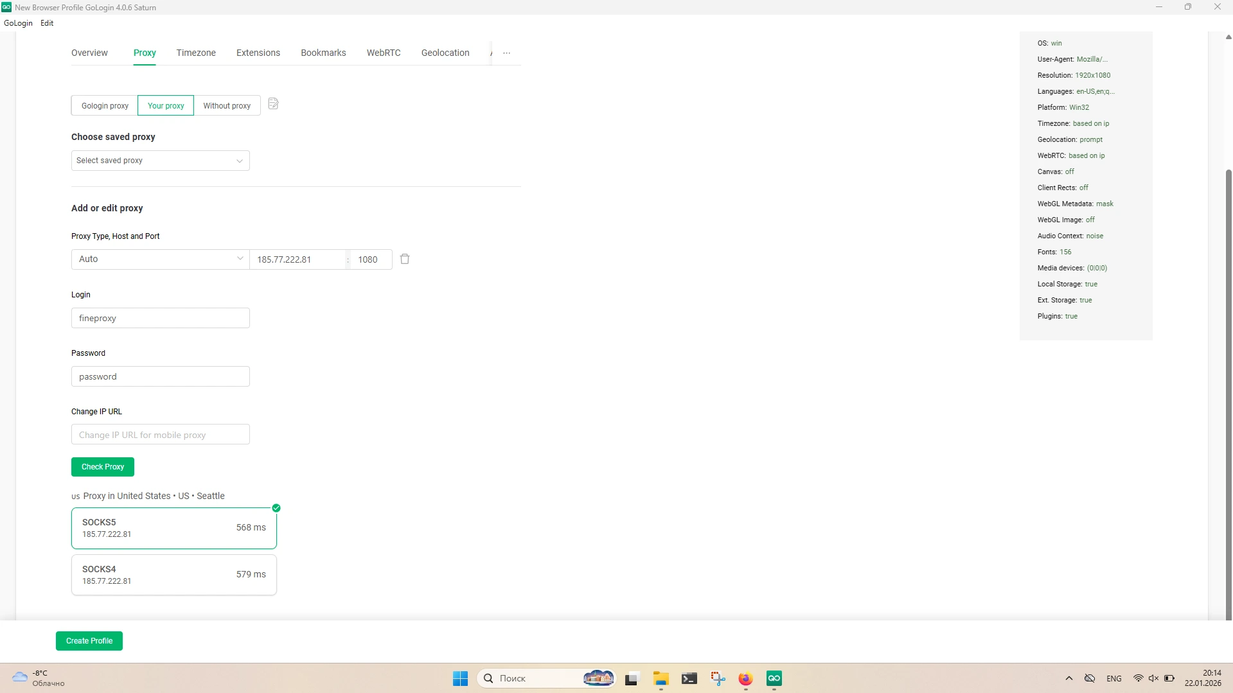Viewport: 1233px width, 693px height.
Task: Open the Windows Start menu
Action: click(460, 678)
